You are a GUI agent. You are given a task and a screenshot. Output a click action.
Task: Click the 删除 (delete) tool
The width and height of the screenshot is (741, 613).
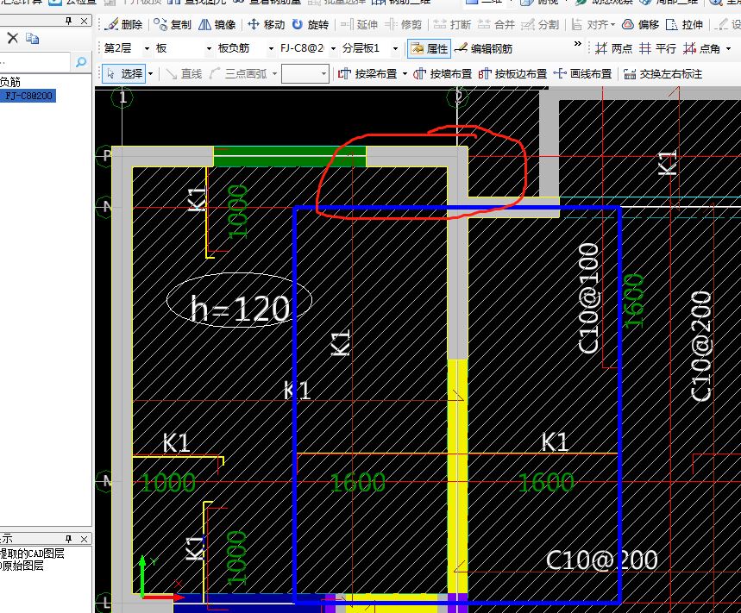pos(124,24)
